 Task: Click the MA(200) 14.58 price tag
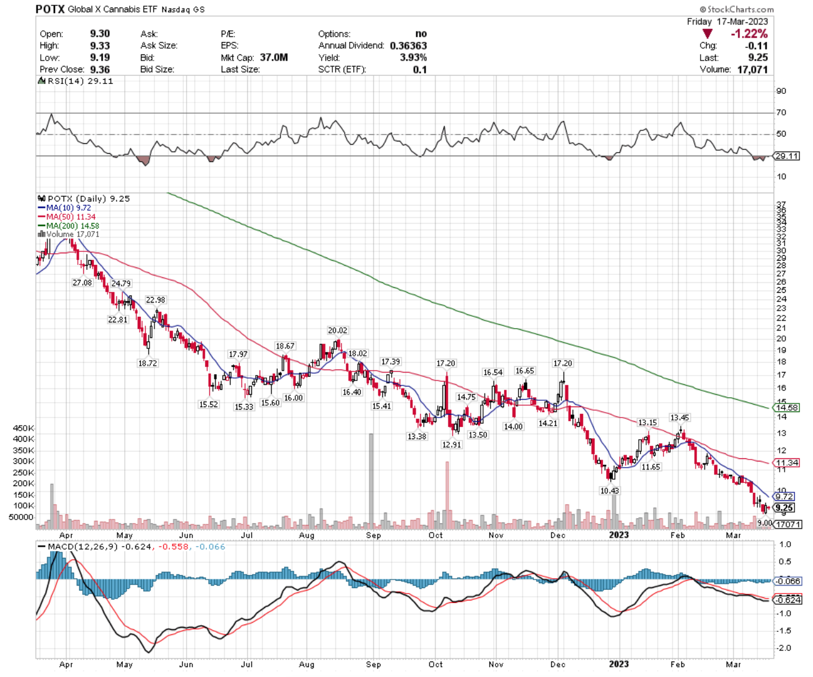point(787,408)
